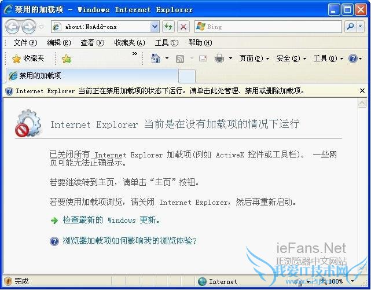Close the information bar with X
The width and height of the screenshot is (371, 290).
click(362, 91)
